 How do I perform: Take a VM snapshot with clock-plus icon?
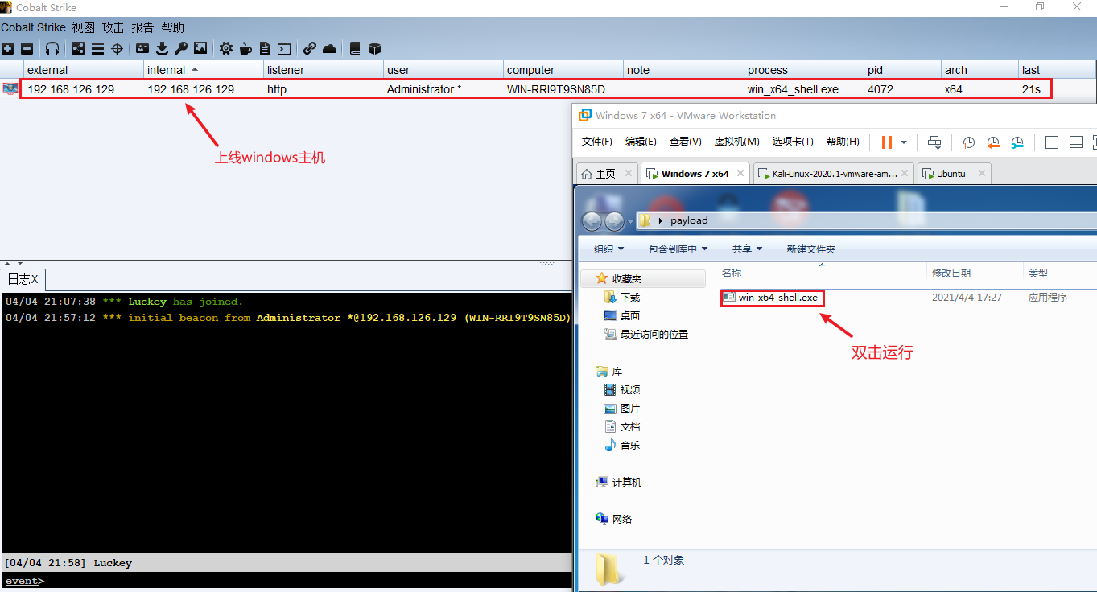[968, 142]
